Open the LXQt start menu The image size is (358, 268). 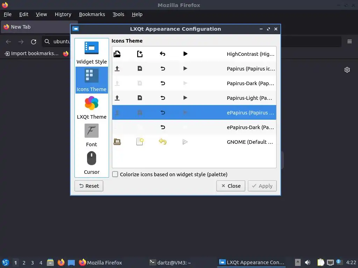pos(6,262)
